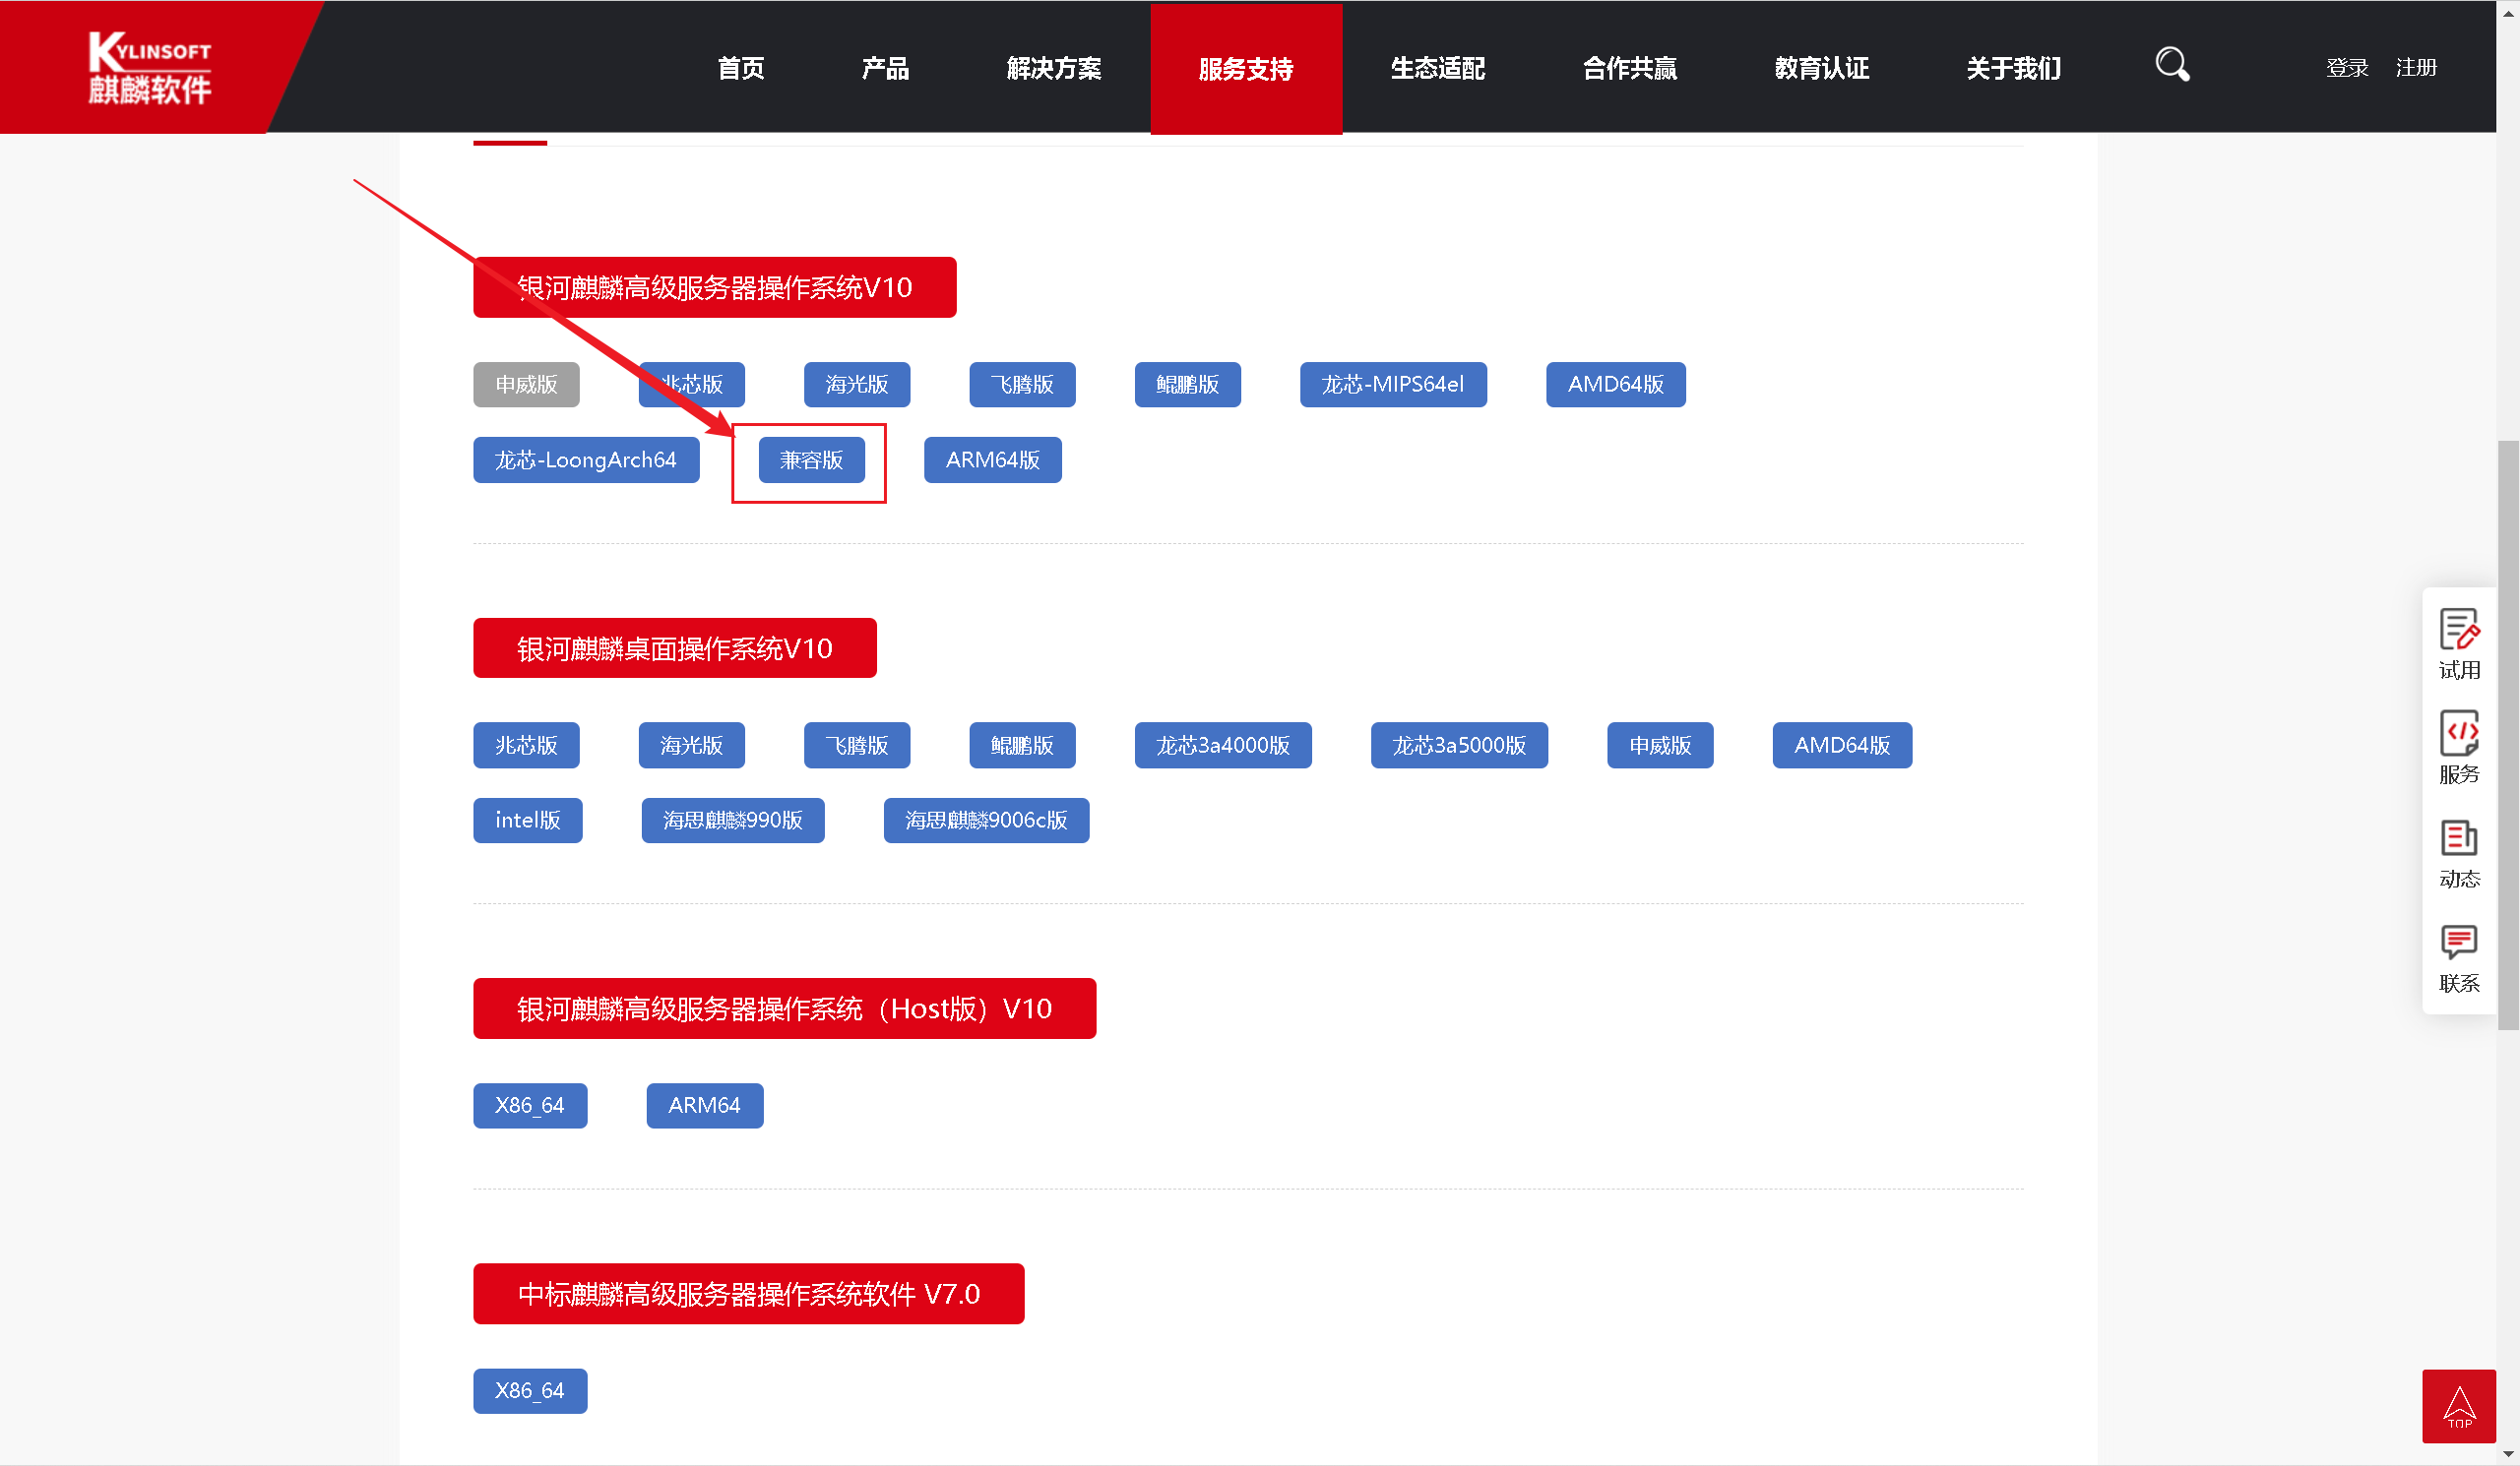
Task: Select the 海思麒麟9006c版 button
Action: click(986, 821)
